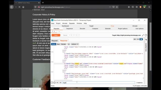Close the OWASP Juice Shop tab
The image size is (161, 90).
(x=39, y=3)
